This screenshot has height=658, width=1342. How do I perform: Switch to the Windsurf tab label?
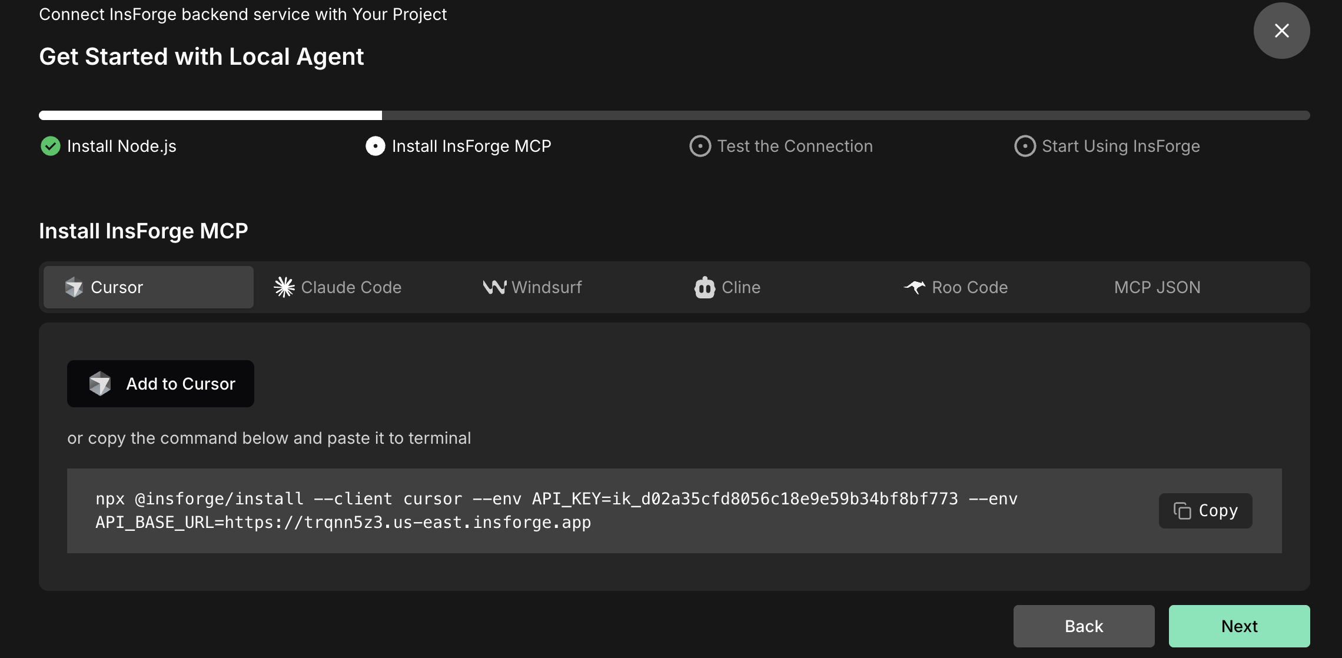tap(546, 287)
